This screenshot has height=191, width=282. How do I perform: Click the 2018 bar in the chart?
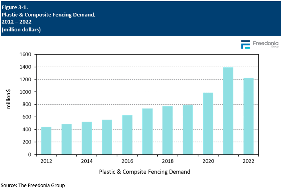pos(167,130)
